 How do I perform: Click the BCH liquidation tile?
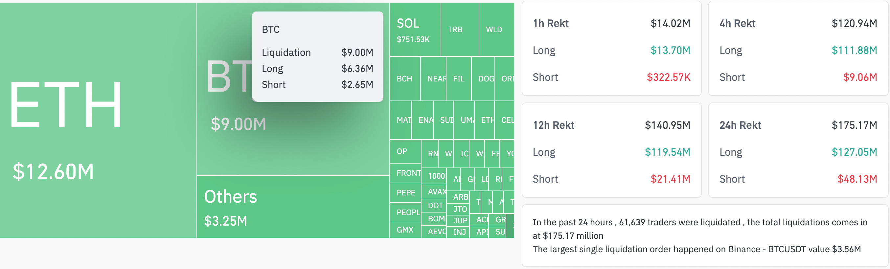pos(405,79)
